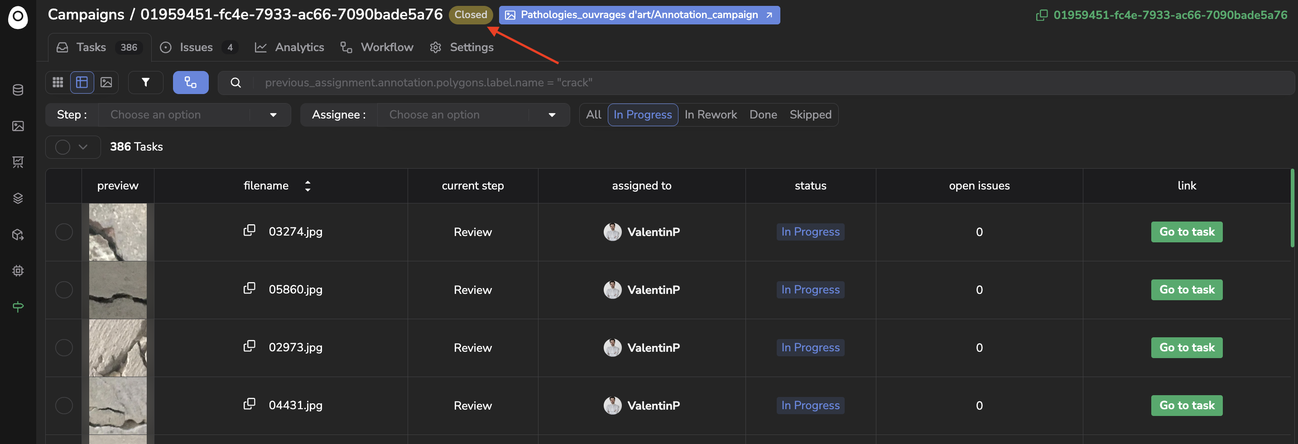
Task: Copy filename 02973.jpg icon
Action: pyautogui.click(x=250, y=346)
